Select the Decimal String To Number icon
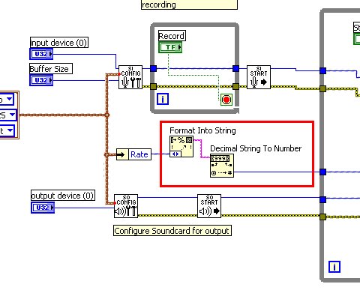360x290 pixels. [x=222, y=166]
